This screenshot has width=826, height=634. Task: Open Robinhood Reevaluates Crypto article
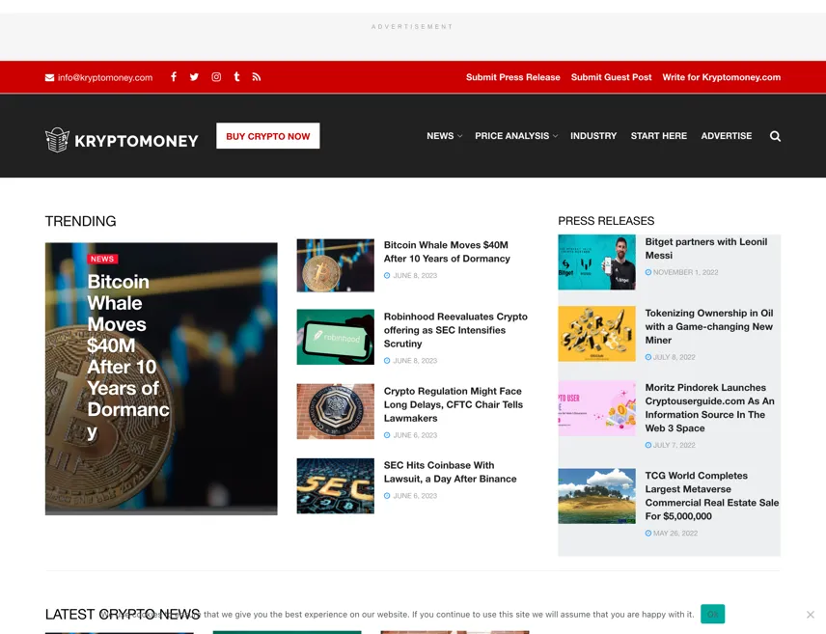[455, 330]
